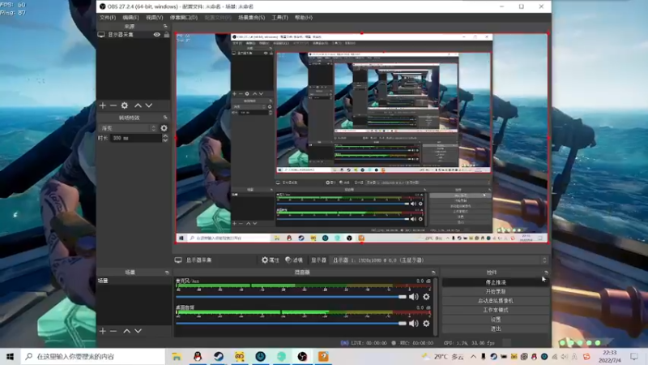Screen dimensions: 648x365
Task: Move the source down in Sources list
Action: [149, 105]
